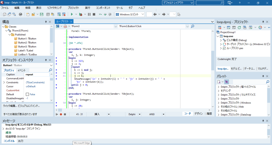Click the Object Inspector filter search icon

[x=50, y=70]
